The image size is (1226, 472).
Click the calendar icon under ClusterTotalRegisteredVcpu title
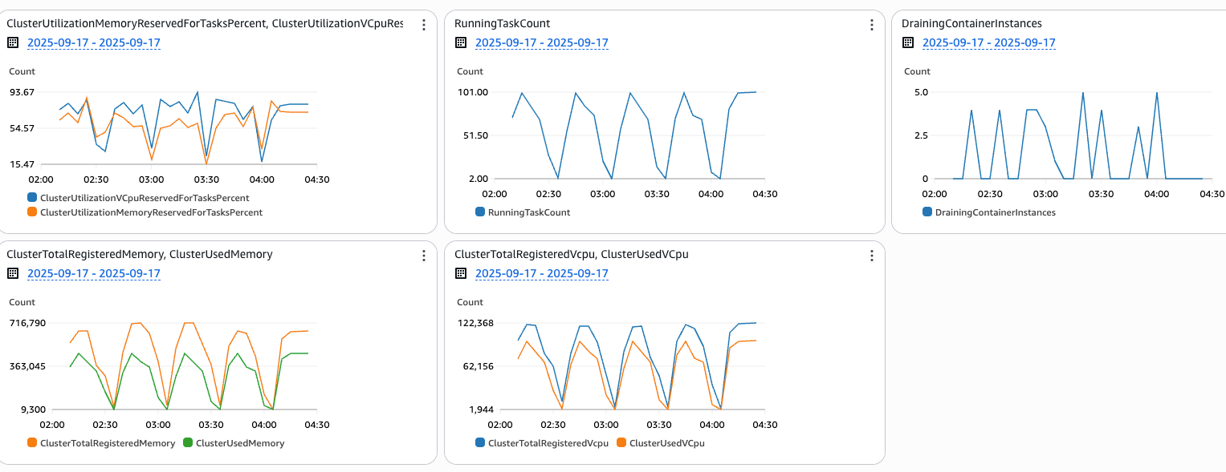[x=461, y=274]
